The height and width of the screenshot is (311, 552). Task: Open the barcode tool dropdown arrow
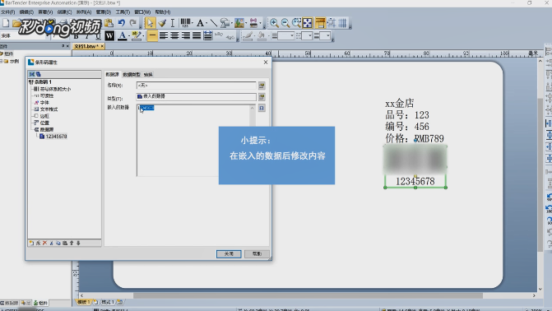192,24
